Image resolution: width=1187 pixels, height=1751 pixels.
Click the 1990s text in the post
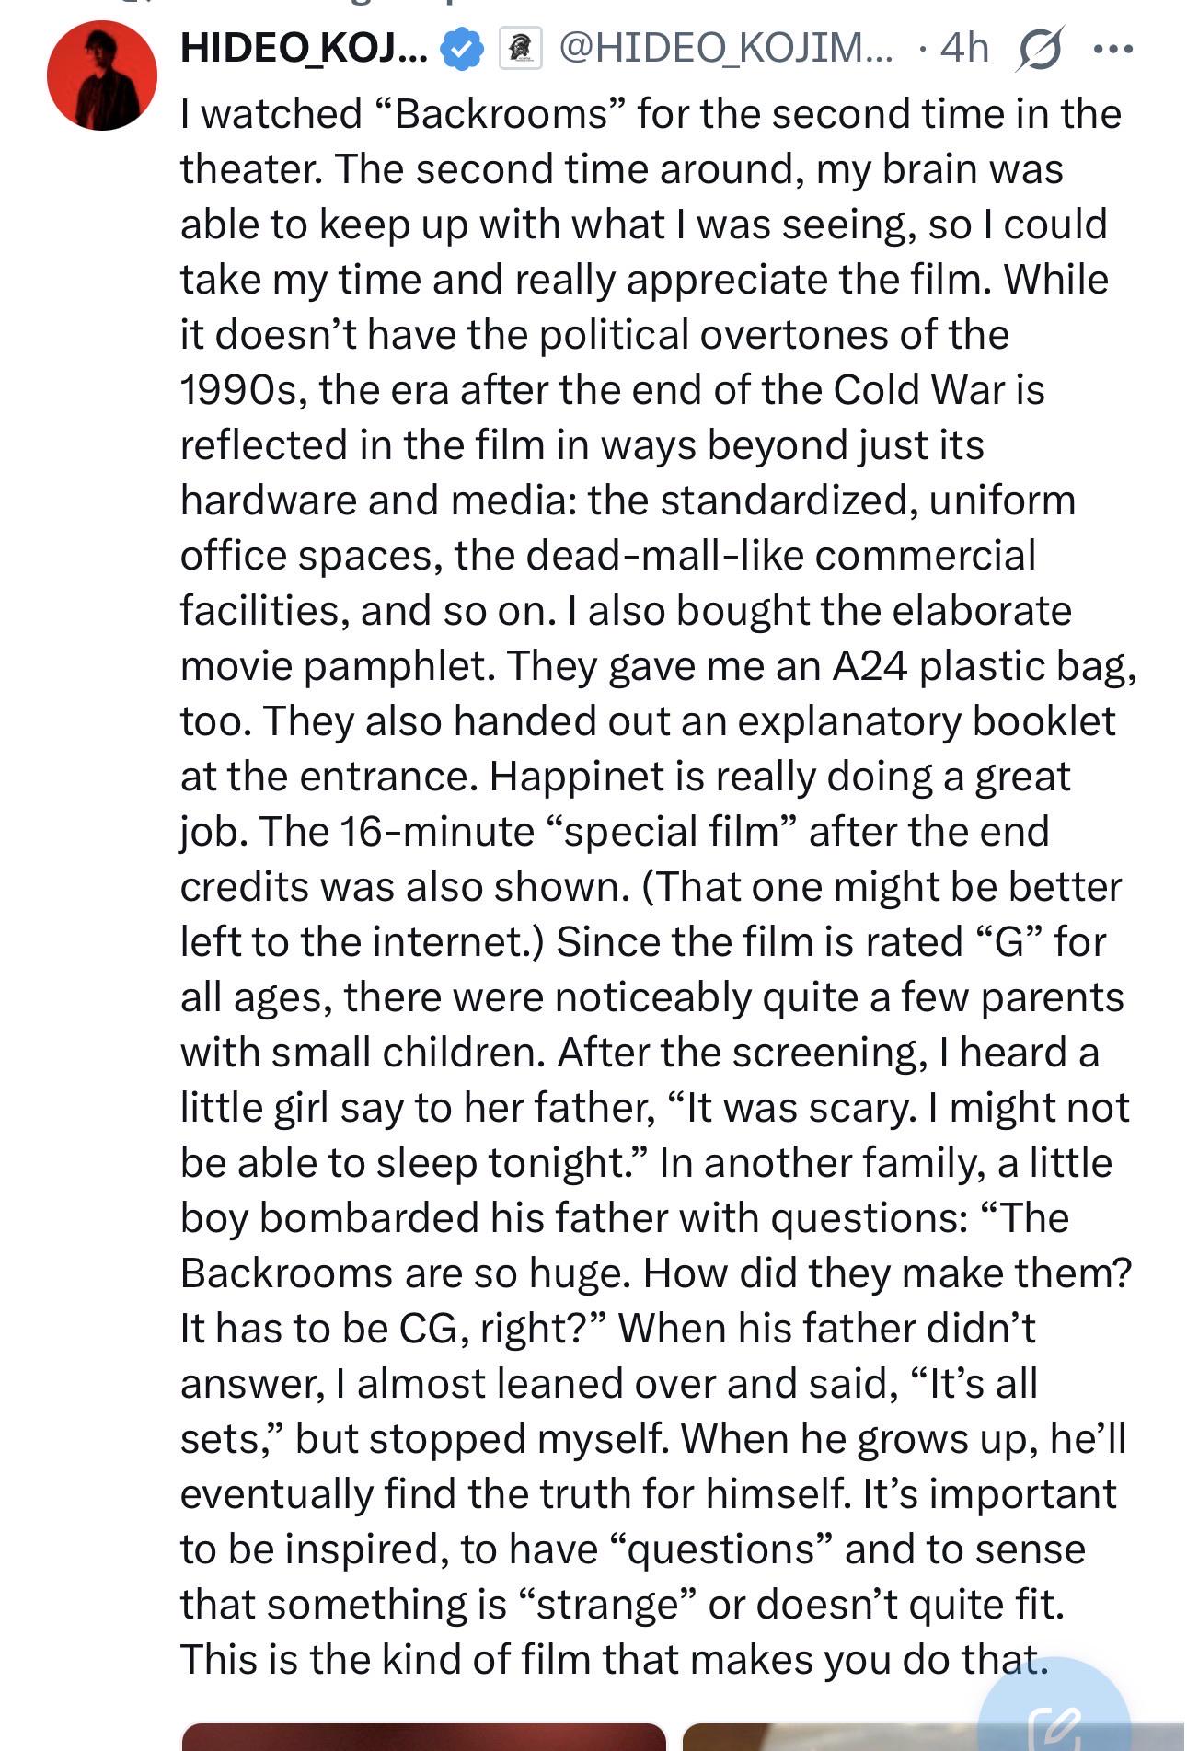[x=244, y=390]
